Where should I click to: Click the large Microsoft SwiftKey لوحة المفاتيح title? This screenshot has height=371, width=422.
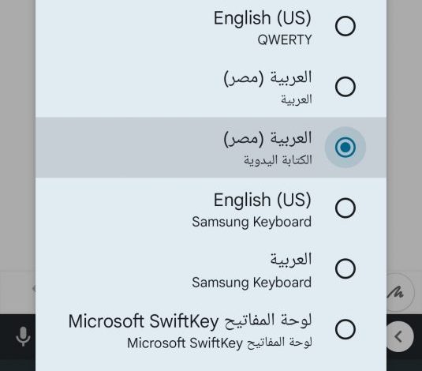[190, 321]
